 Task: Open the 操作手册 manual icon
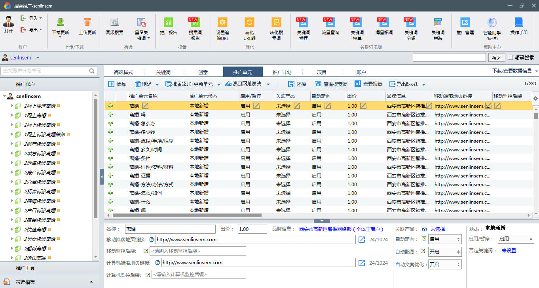click(x=518, y=23)
